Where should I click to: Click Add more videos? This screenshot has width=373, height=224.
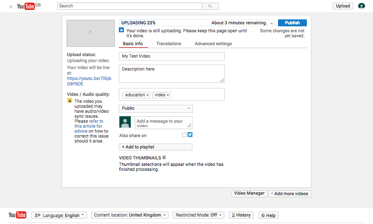click(x=289, y=194)
